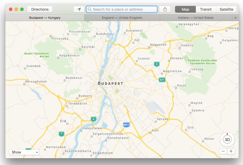Zoom in with the plus button

[x=231, y=151]
